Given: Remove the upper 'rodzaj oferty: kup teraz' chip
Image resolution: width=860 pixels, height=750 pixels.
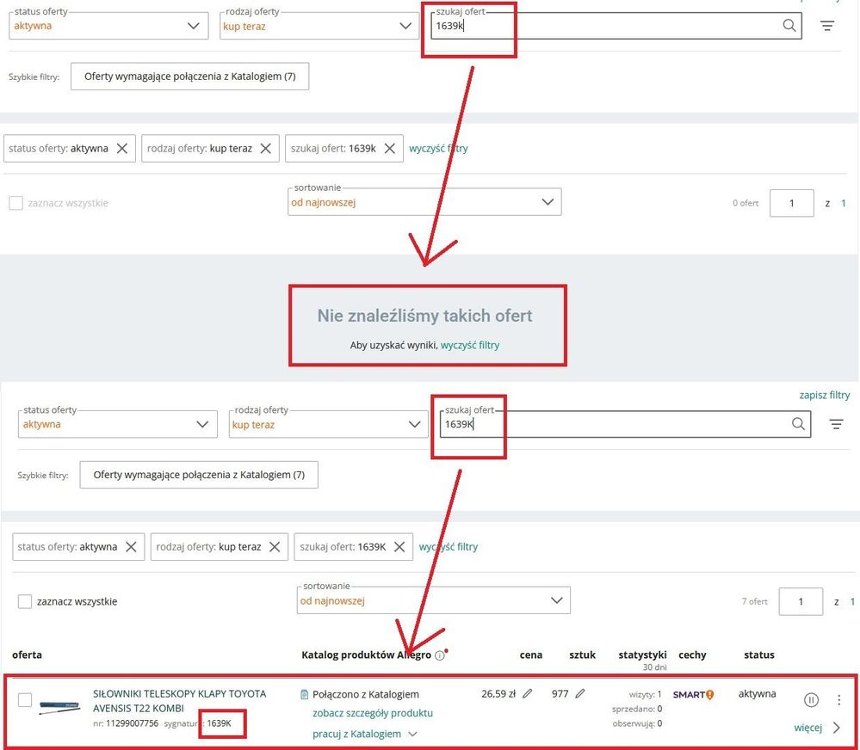Looking at the screenshot, I should [265, 149].
